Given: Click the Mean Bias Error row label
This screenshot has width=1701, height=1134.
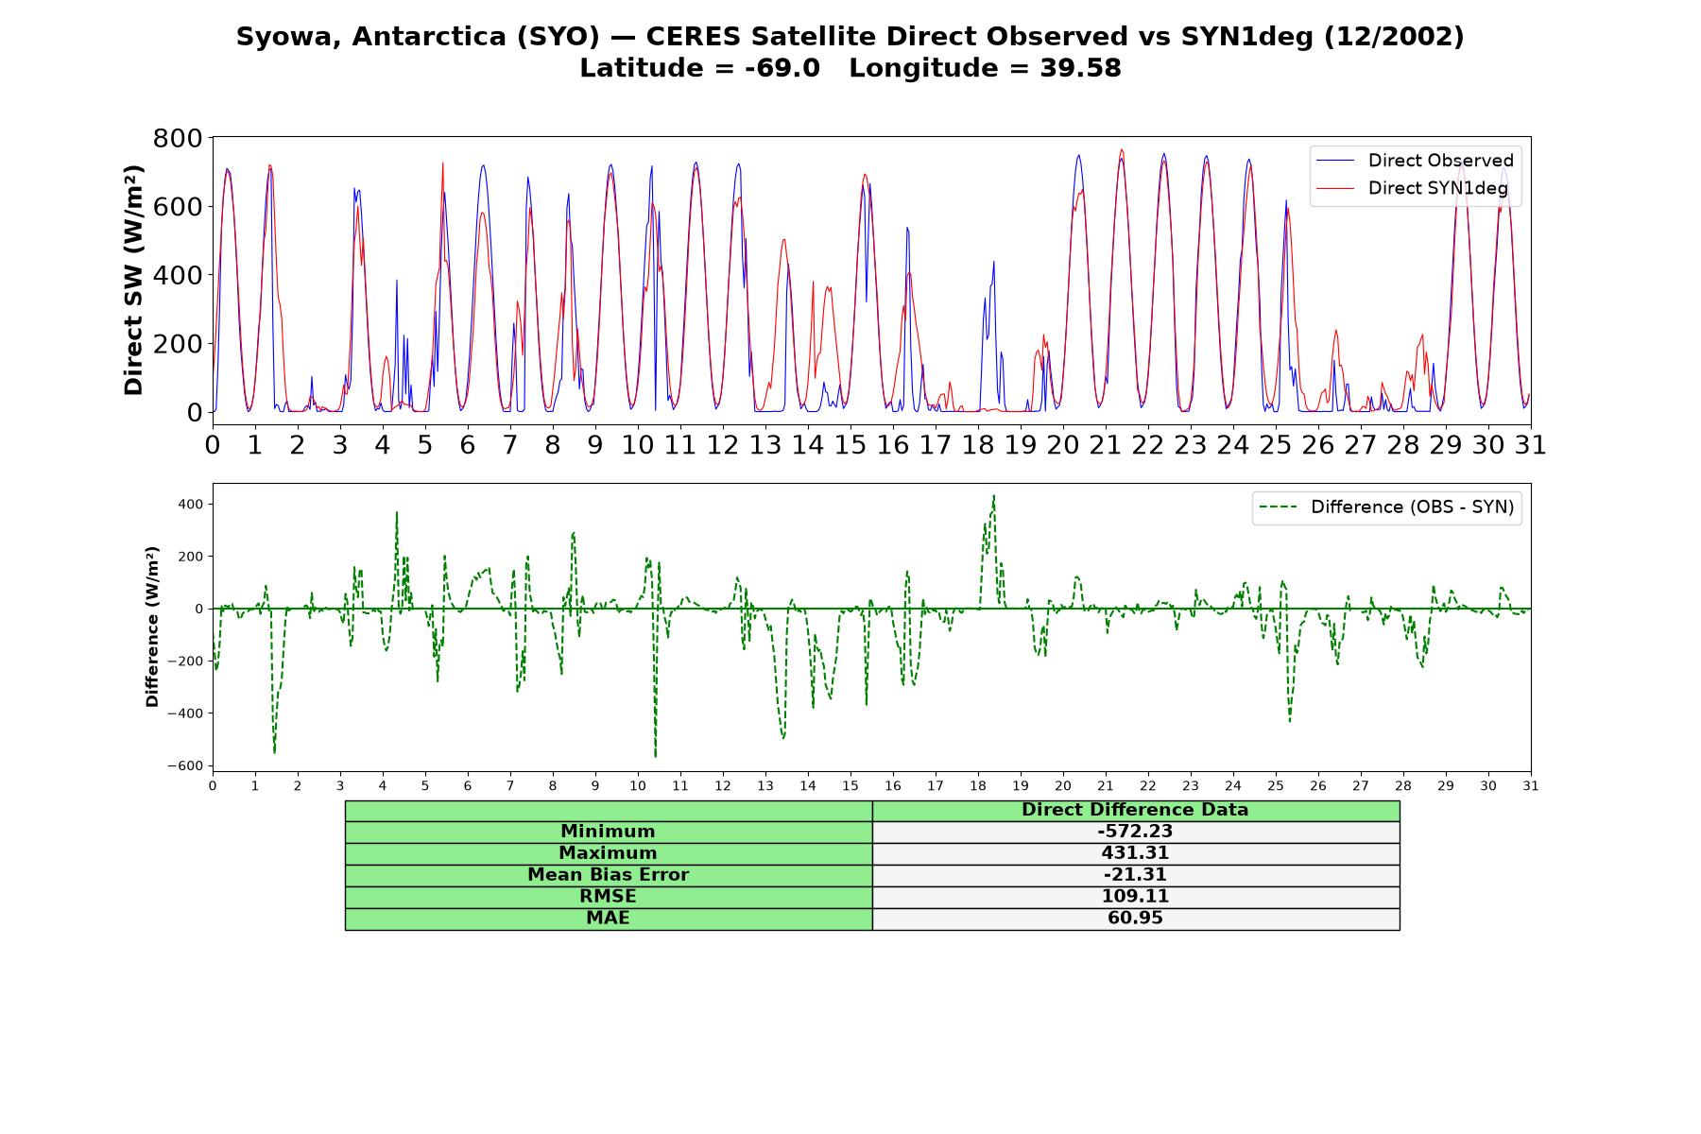Looking at the screenshot, I should (x=608, y=875).
